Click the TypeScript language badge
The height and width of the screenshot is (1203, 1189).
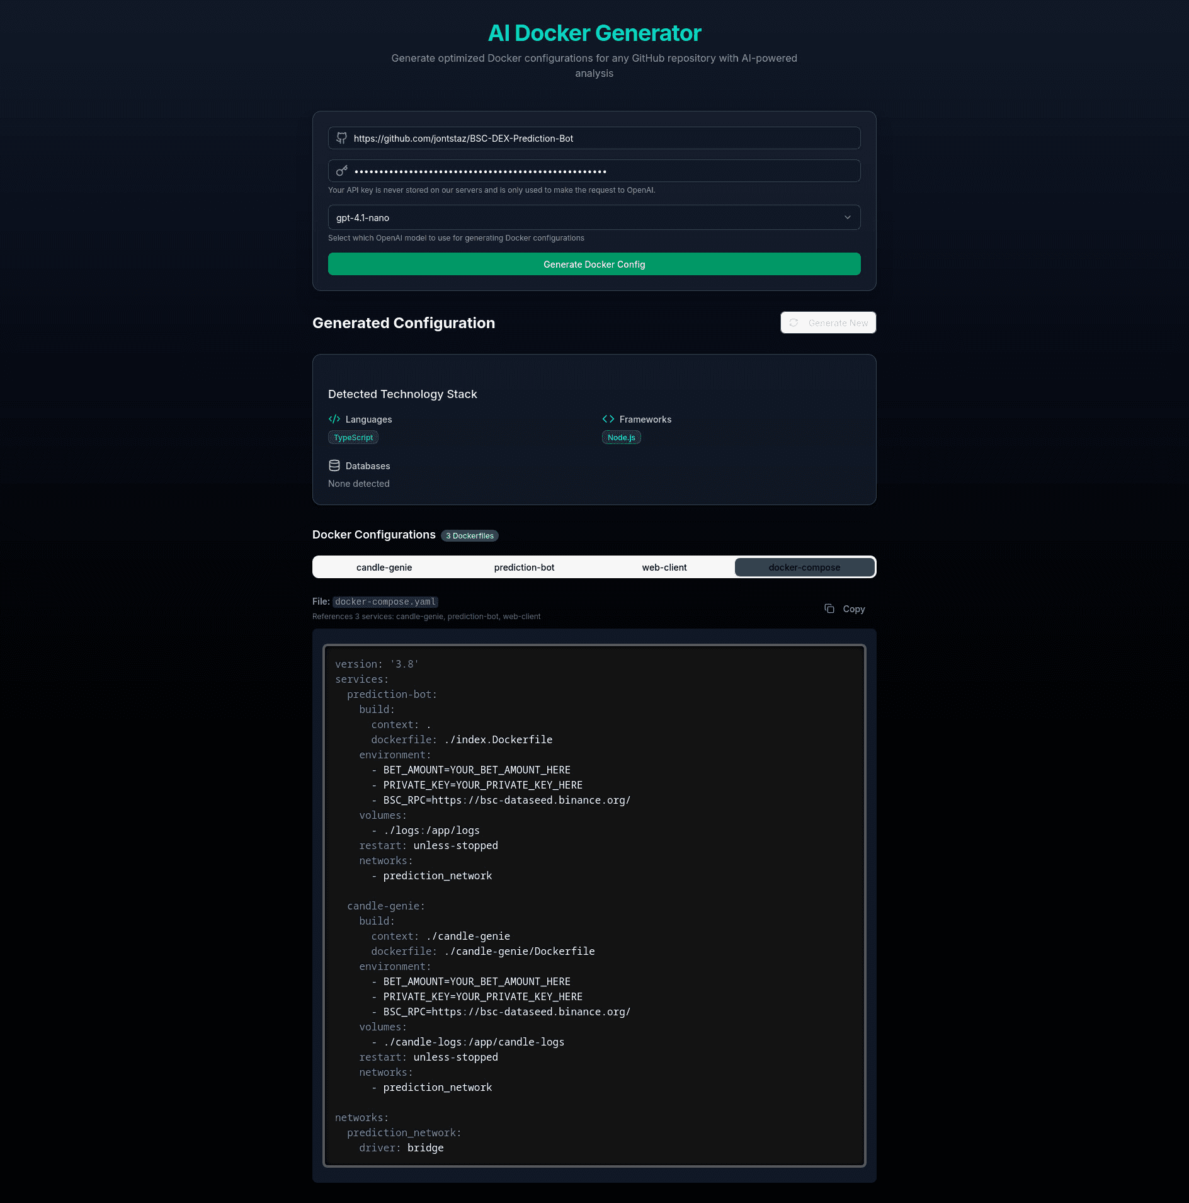(x=353, y=438)
